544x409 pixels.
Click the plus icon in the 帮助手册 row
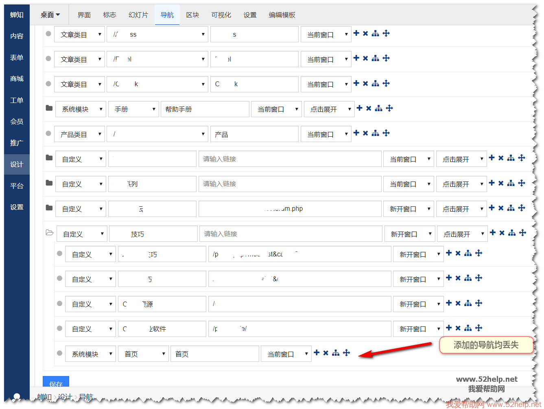point(359,108)
